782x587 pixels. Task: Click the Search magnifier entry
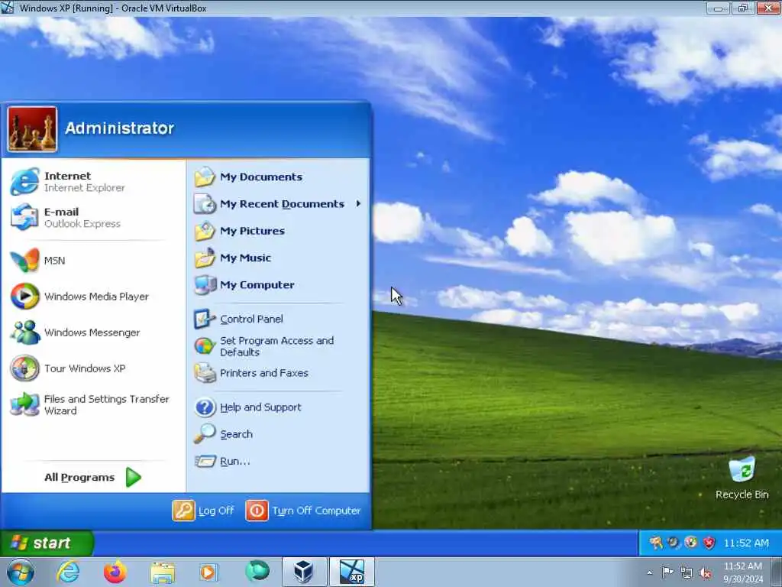tap(278, 434)
